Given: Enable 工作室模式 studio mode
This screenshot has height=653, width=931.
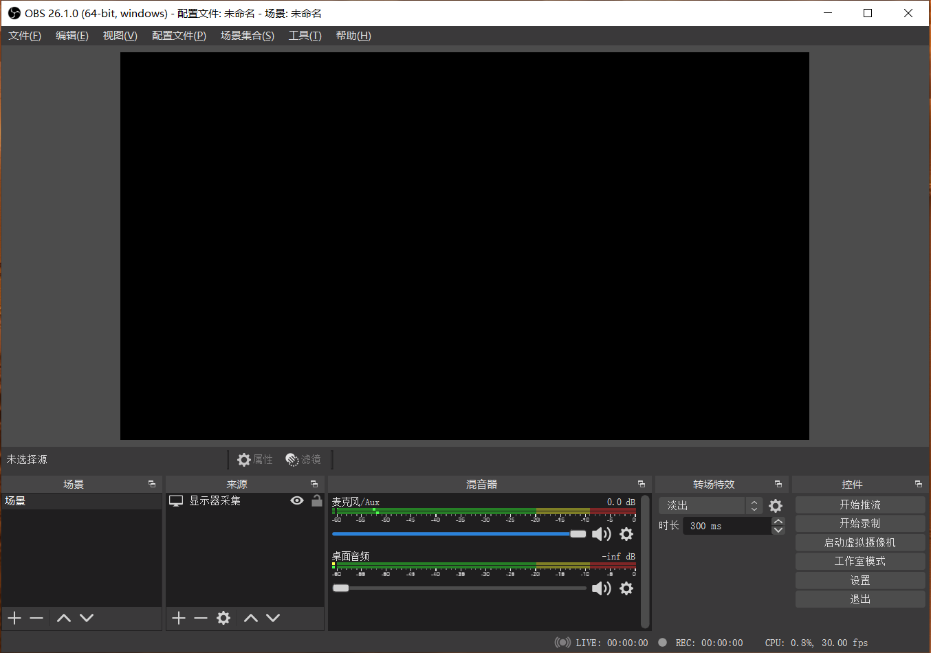Looking at the screenshot, I should pyautogui.click(x=860, y=561).
